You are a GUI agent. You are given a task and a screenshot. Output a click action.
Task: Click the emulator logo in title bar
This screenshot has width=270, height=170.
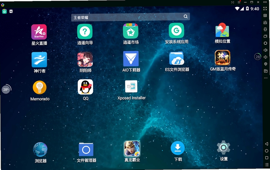(3, 5)
